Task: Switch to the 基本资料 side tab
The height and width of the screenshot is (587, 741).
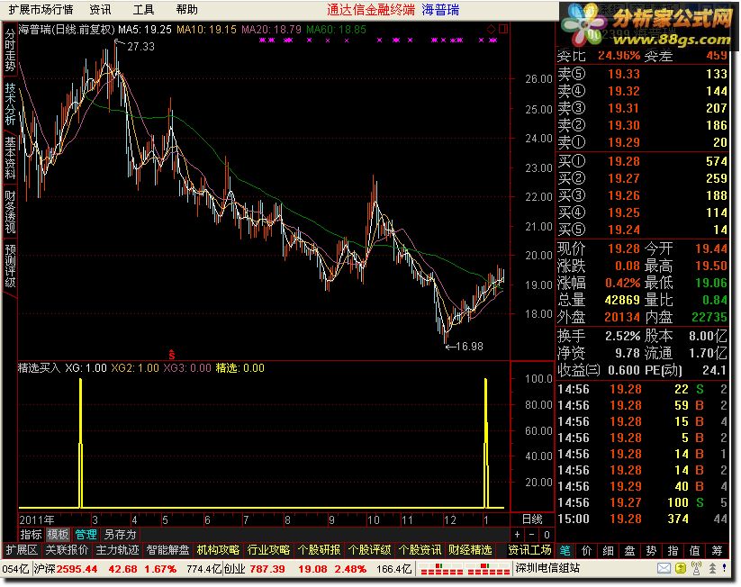Action: 10,158
